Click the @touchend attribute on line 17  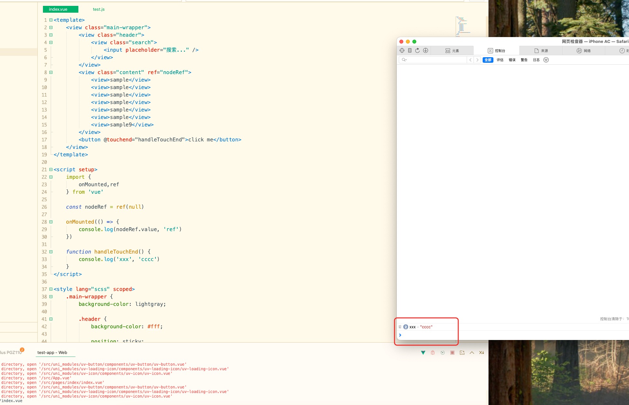coord(118,140)
